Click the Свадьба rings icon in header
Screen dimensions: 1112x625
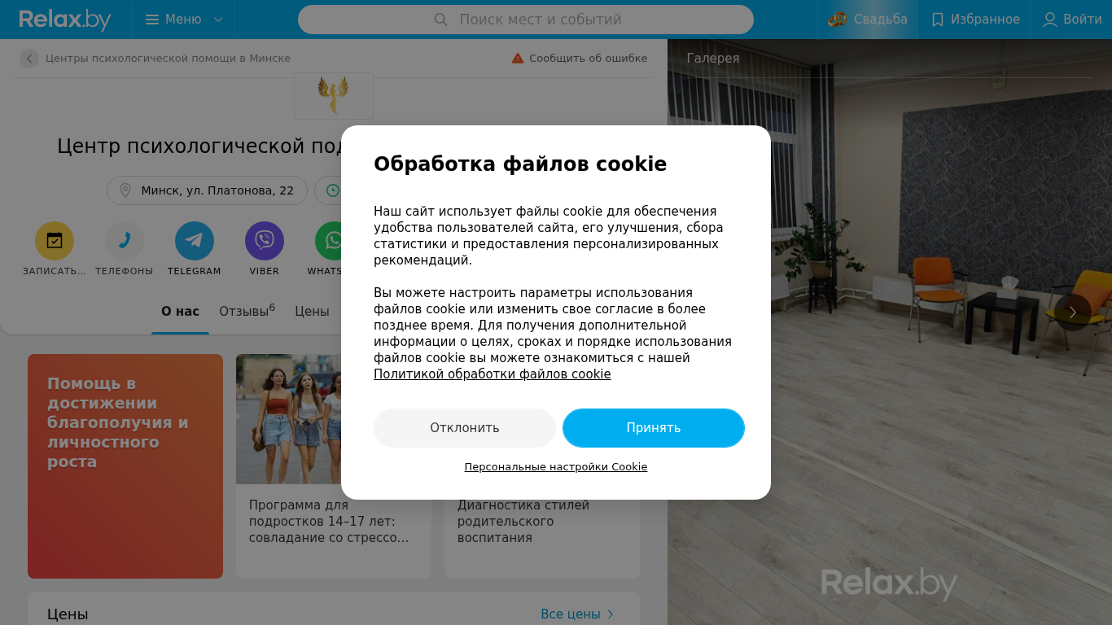pyautogui.click(x=838, y=20)
